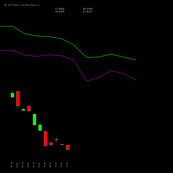The image size is (173, 173).
Task: Select the 14 Jul date label
Action: 67,165
